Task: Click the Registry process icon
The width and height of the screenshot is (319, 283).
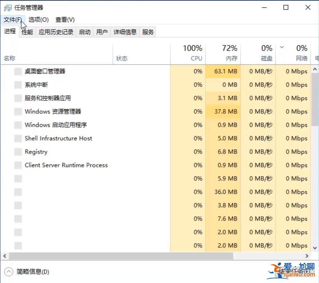Action: point(18,152)
